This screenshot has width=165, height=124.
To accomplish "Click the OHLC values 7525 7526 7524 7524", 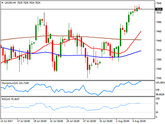I will (x=29, y=3).
